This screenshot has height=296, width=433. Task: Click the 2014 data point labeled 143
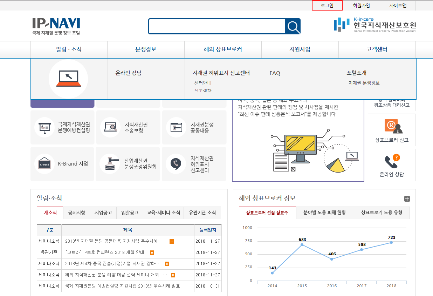click(x=272, y=273)
